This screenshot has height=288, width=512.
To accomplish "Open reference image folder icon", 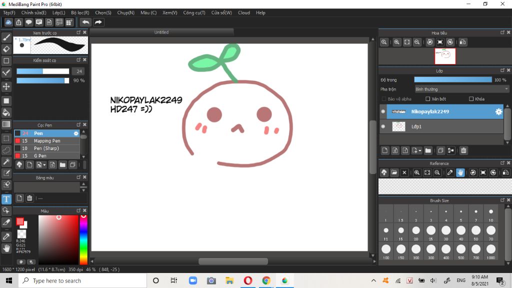I will click(x=394, y=172).
